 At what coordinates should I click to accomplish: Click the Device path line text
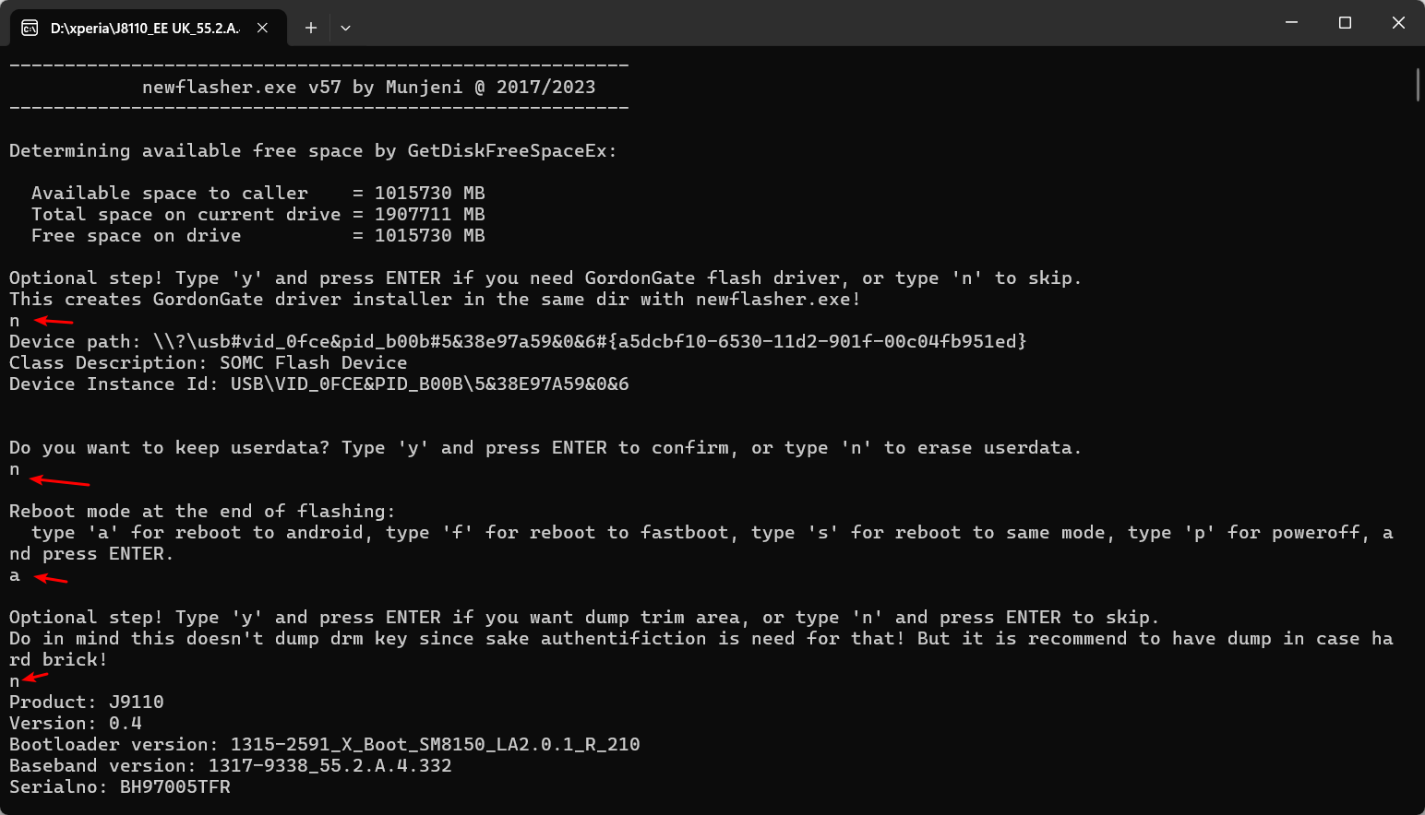(x=518, y=342)
